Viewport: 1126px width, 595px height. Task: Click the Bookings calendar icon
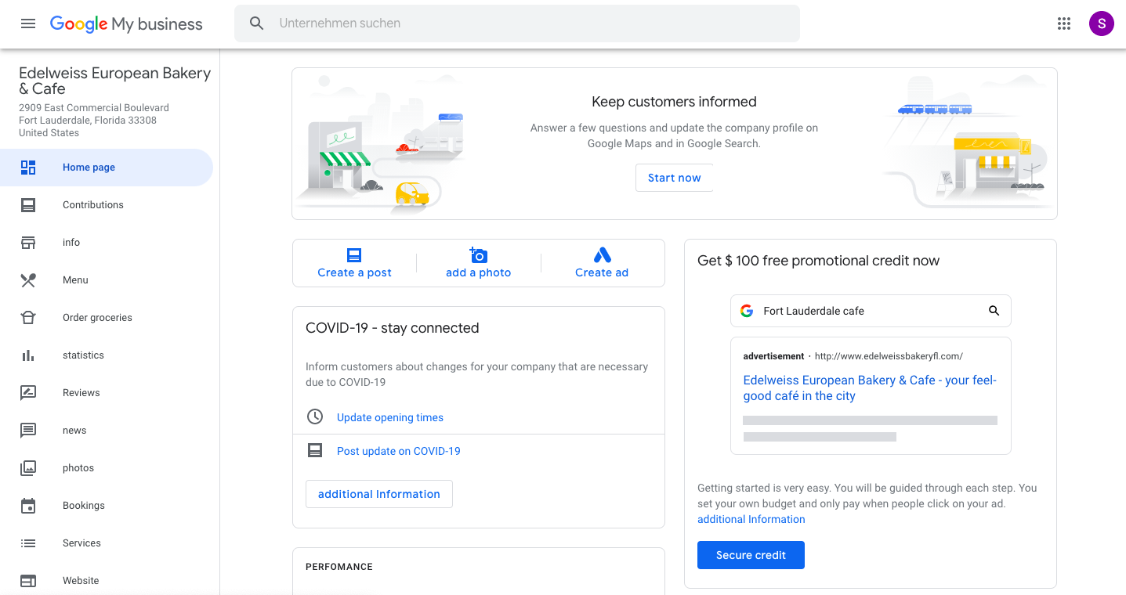28,506
